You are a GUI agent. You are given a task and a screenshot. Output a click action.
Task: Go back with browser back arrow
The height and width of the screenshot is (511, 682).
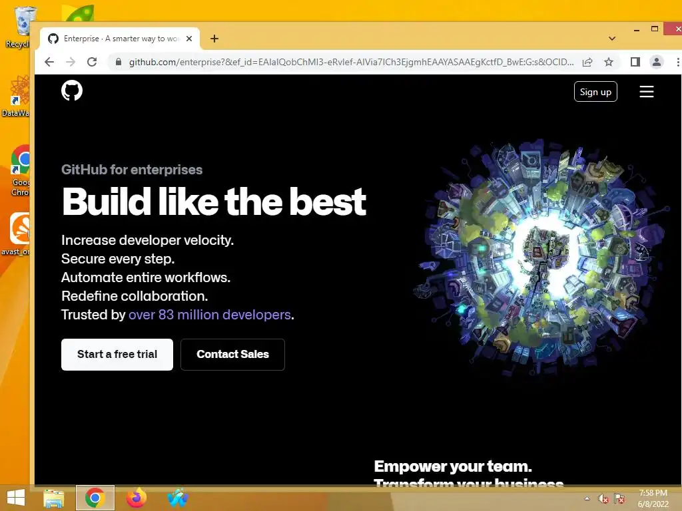point(49,62)
